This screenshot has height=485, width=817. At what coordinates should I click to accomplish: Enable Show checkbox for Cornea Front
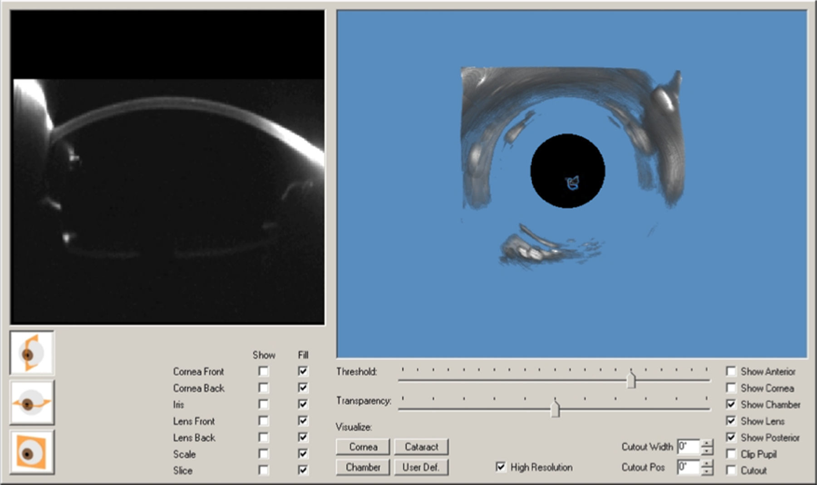click(263, 372)
